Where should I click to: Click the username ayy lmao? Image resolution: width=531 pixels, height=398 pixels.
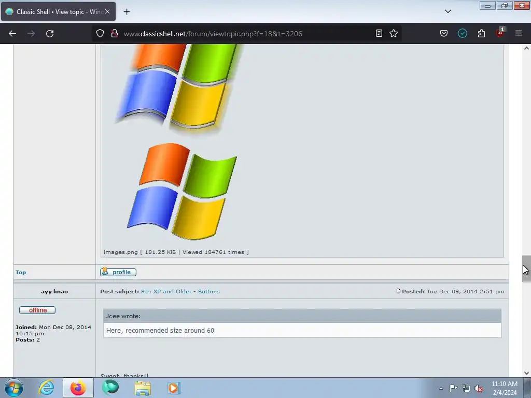54,291
